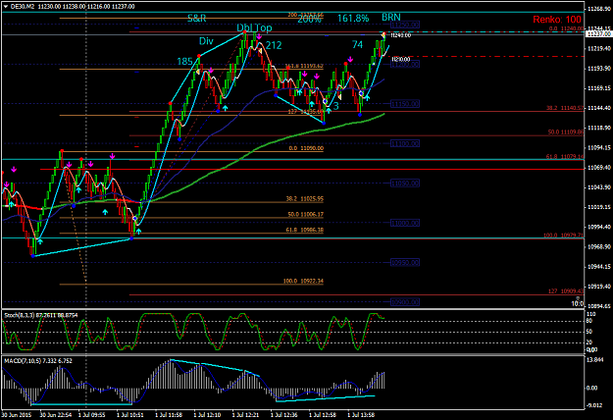Select the 11150.00 round number level label

[405, 104]
